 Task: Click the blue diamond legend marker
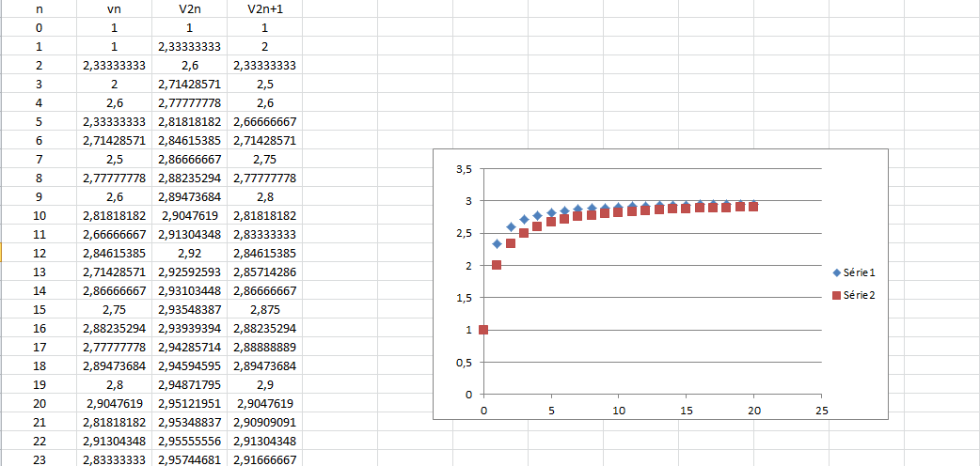[836, 272]
